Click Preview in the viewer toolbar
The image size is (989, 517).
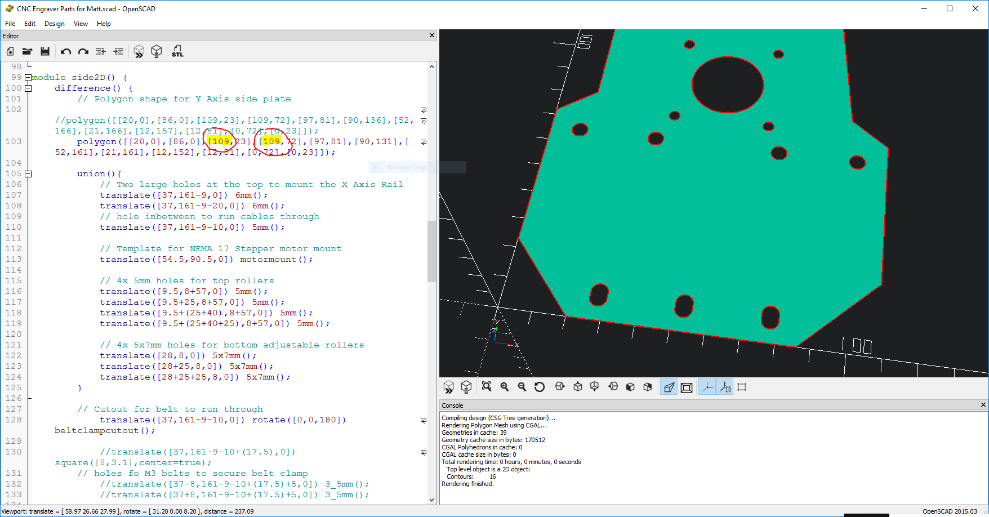[449, 387]
